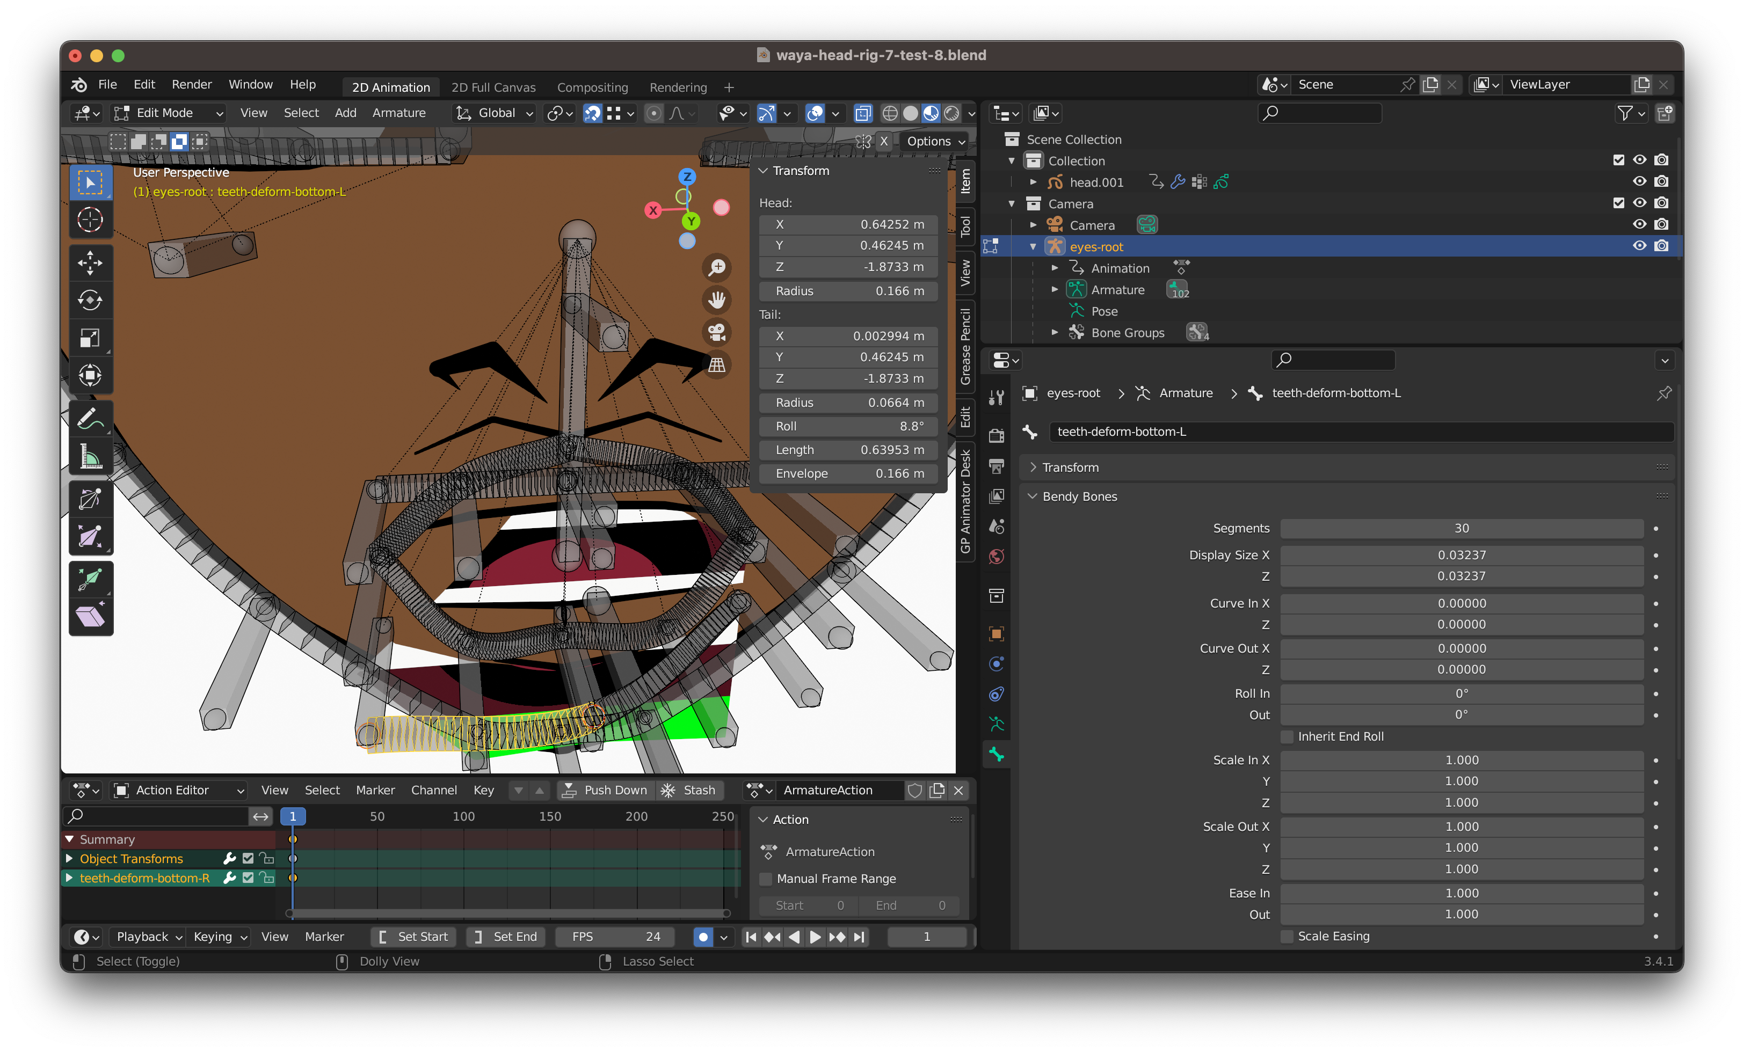This screenshot has height=1052, width=1744.
Task: Open the Edit Mode dropdown
Action: 170,113
